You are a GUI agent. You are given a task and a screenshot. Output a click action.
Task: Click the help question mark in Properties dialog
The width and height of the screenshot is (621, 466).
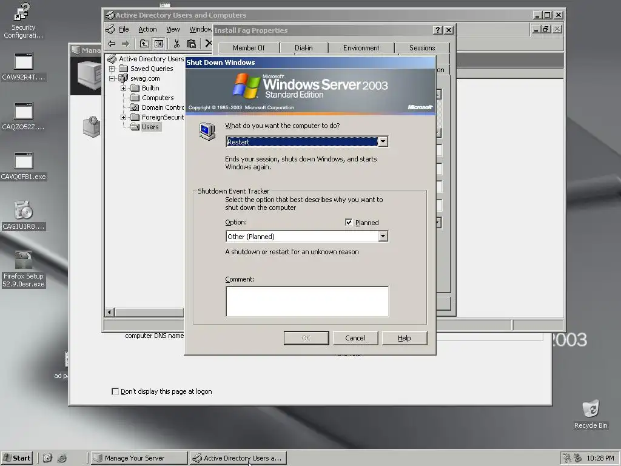pos(438,30)
